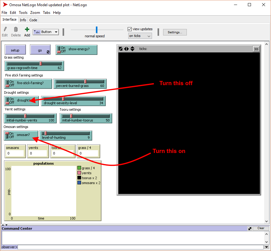The width and height of the screenshot is (271, 251).
Task: Click the grass / 4 monitor box
Action: [x=88, y=151]
